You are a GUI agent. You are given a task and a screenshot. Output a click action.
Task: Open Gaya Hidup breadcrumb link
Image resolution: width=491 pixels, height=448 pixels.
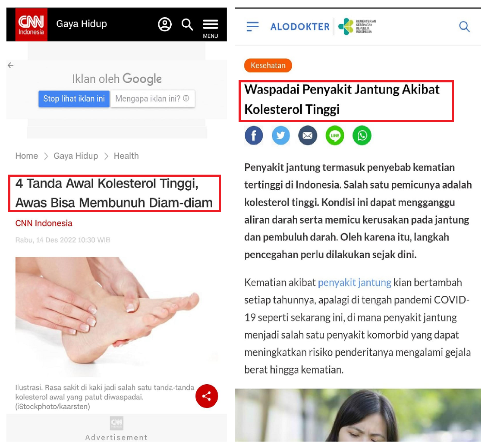click(x=76, y=156)
